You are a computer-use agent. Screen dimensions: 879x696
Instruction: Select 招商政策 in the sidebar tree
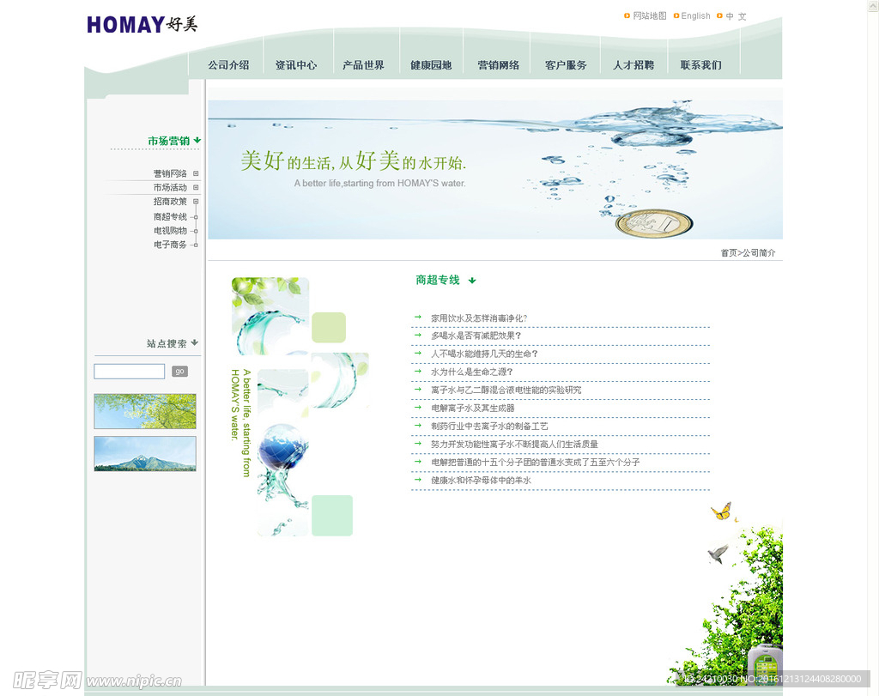click(170, 201)
